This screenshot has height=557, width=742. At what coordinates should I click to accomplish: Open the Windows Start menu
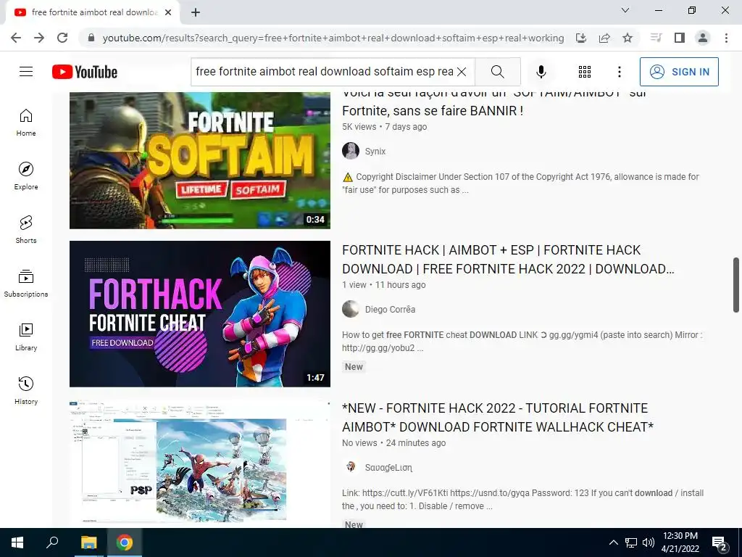[17, 542]
